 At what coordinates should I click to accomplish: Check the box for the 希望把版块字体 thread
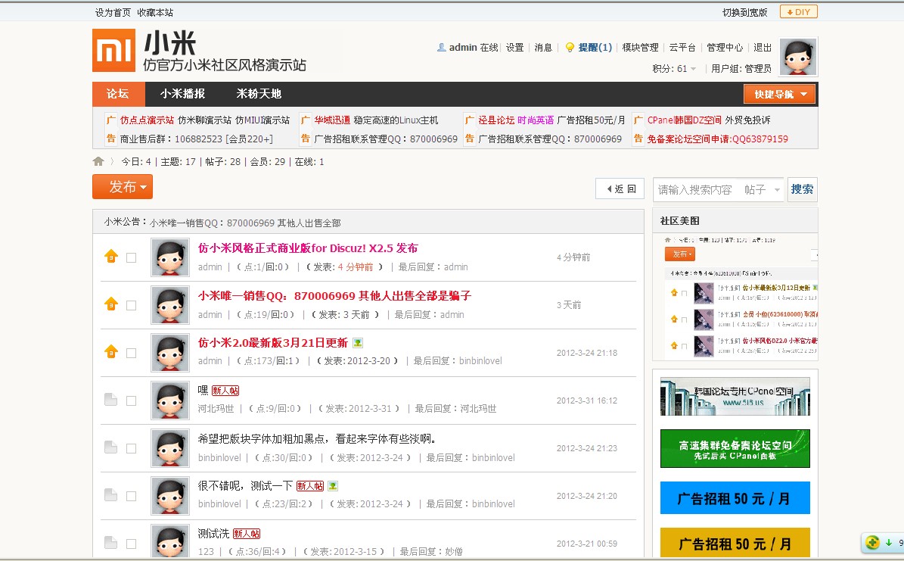132,448
